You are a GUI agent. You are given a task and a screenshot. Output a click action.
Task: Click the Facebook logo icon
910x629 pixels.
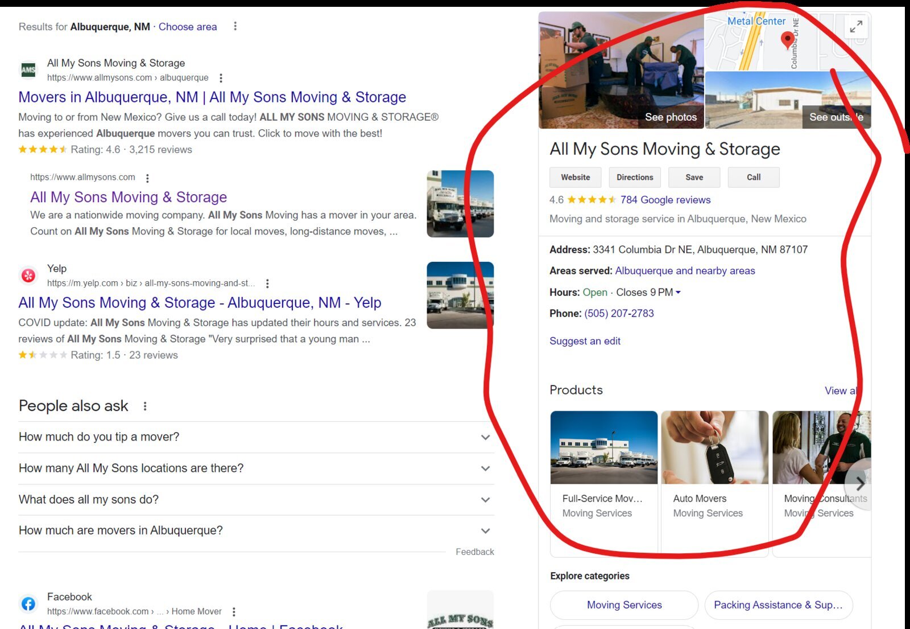pyautogui.click(x=28, y=603)
